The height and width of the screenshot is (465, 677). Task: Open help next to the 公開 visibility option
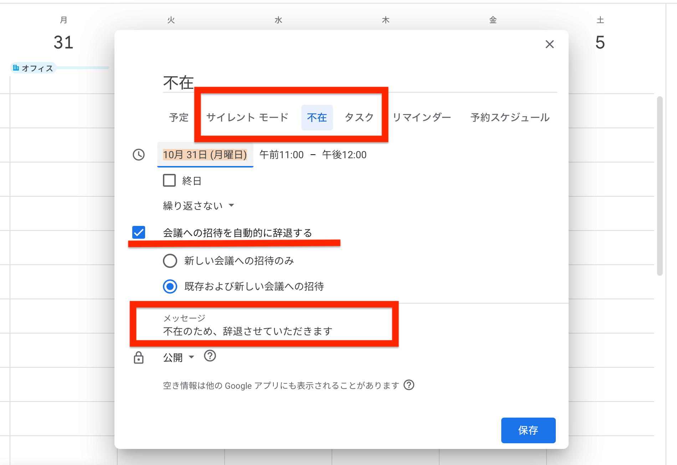click(x=210, y=357)
